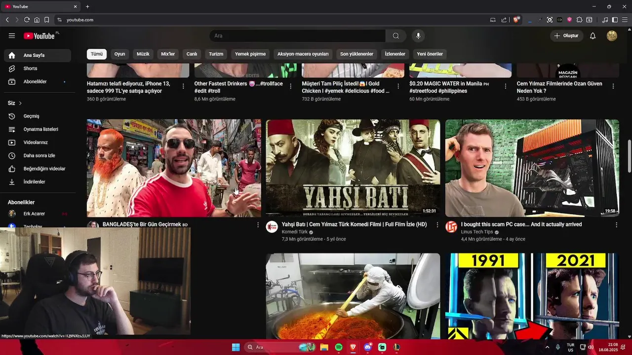Viewport: 632px width, 355px height.
Task: Open the Yahşi Batı video title link
Action: click(354, 224)
